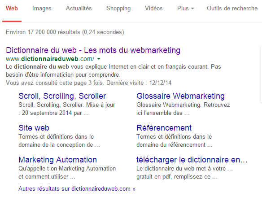Show Autres résultats sur dictionnaireduweb.com

(77, 188)
